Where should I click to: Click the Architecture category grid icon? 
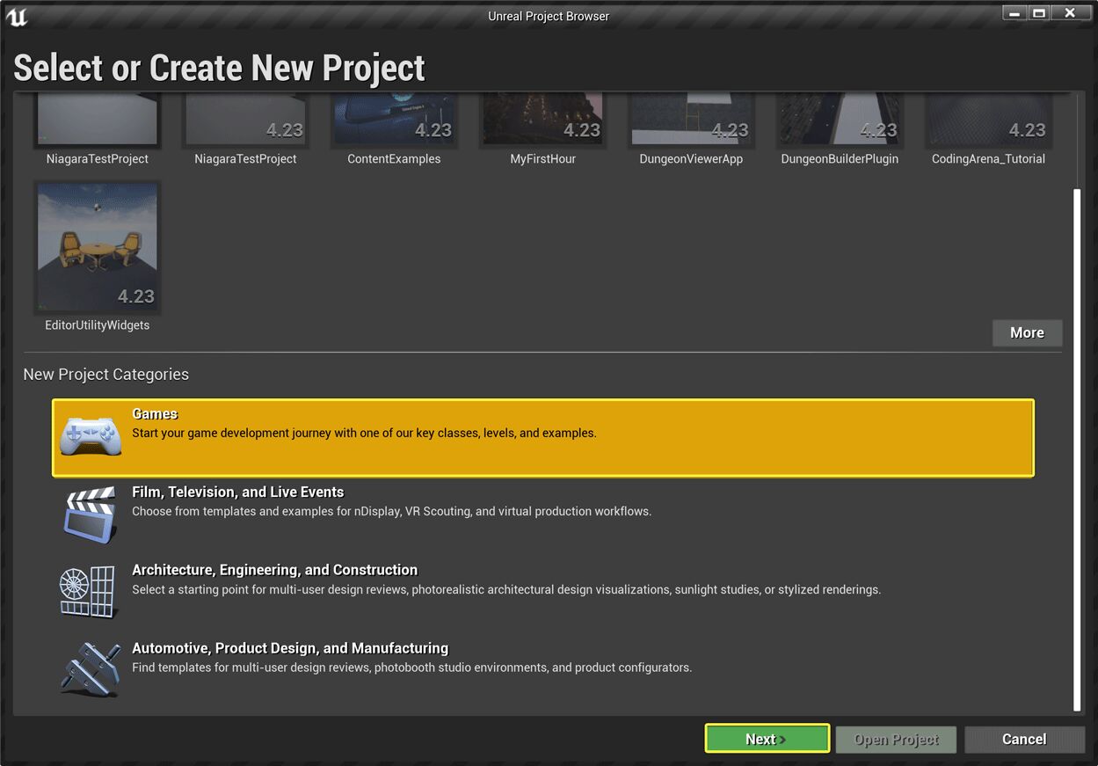coord(88,592)
